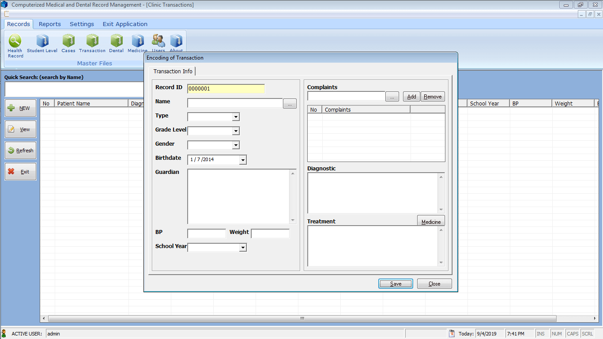Click the '9/4/2019' date in status bar
This screenshot has height=339, width=603.
[x=487, y=334]
